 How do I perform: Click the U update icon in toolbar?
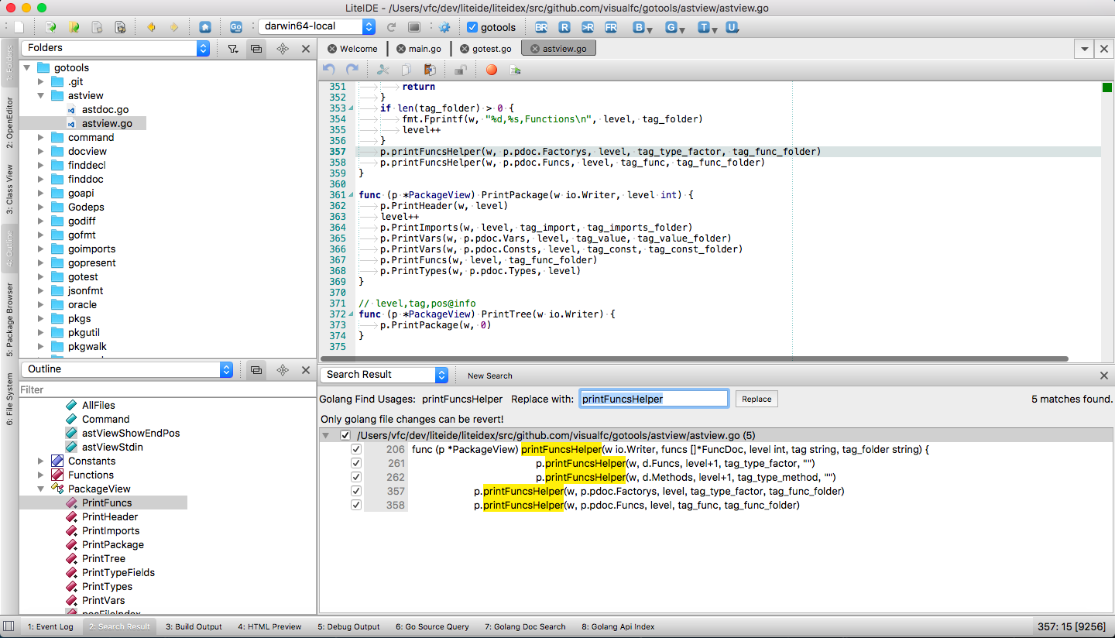coord(732,27)
